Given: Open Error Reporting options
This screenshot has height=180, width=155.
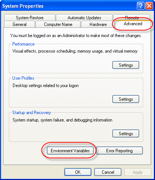Looking at the screenshot, I should (x=119, y=151).
